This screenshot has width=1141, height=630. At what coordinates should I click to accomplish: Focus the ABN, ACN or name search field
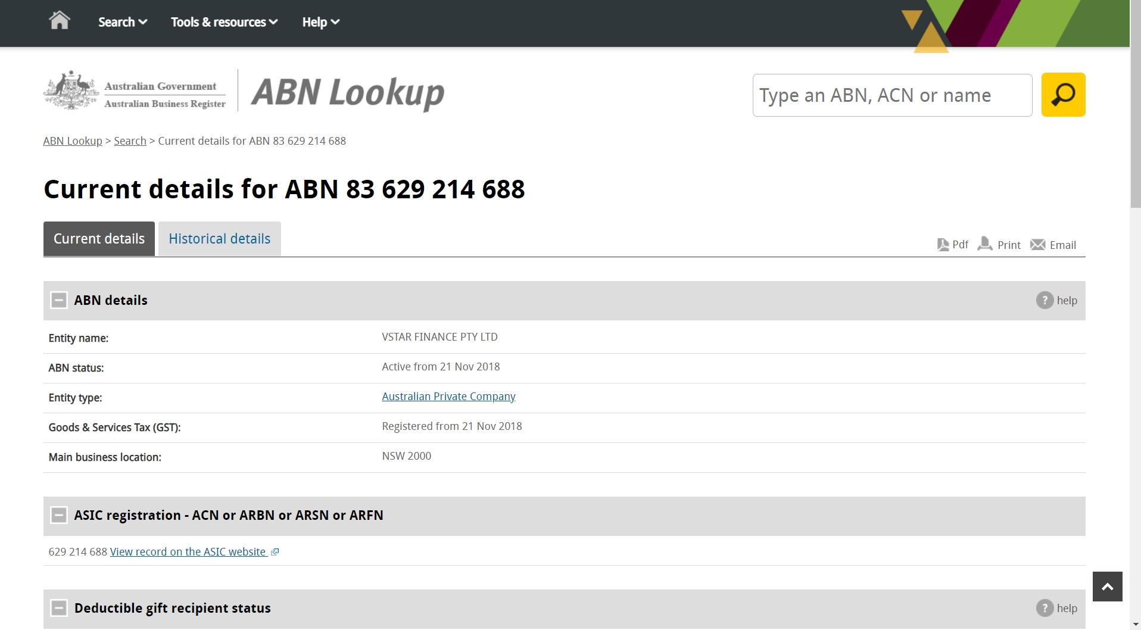(892, 95)
